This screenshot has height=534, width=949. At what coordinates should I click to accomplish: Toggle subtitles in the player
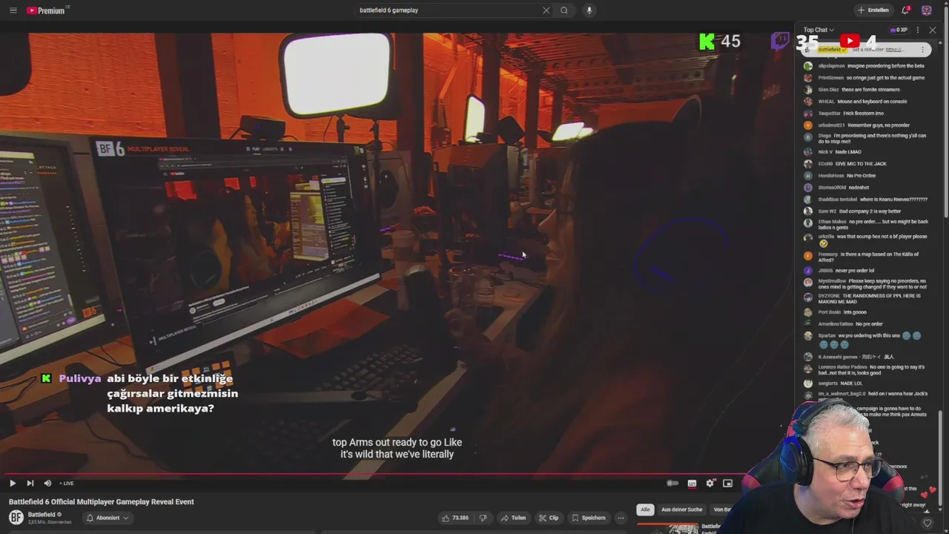(692, 484)
